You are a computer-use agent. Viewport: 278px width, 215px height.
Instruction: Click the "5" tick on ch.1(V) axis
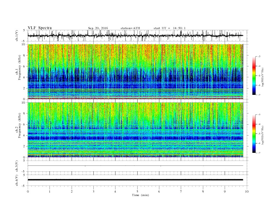[24, 30]
